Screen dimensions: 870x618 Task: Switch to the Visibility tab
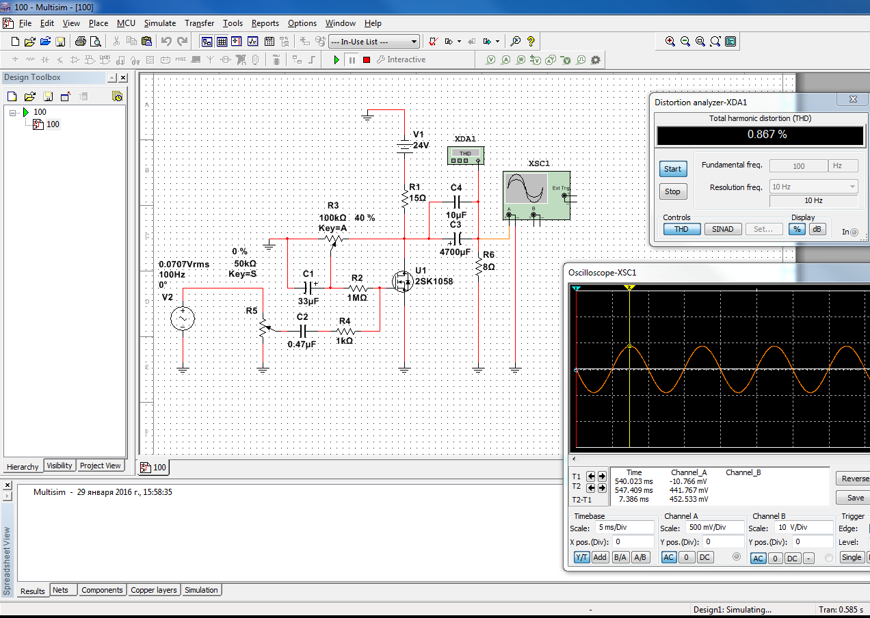(x=60, y=466)
